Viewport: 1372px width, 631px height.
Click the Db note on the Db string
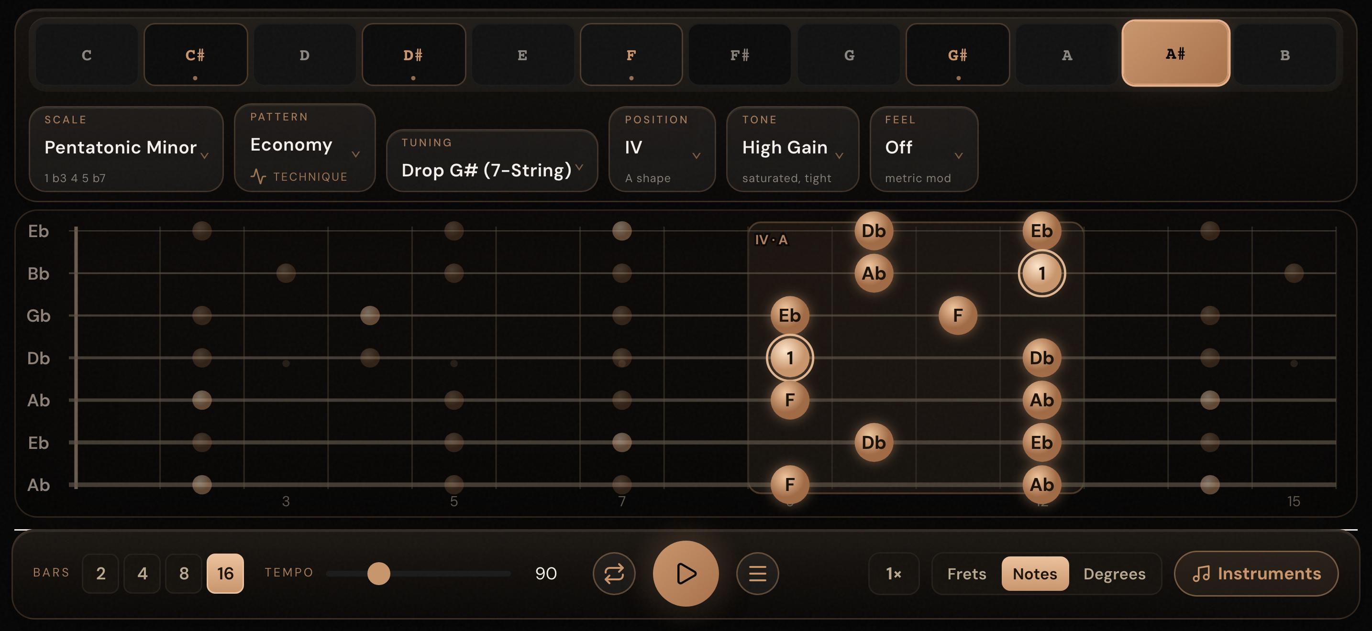[x=1041, y=358]
